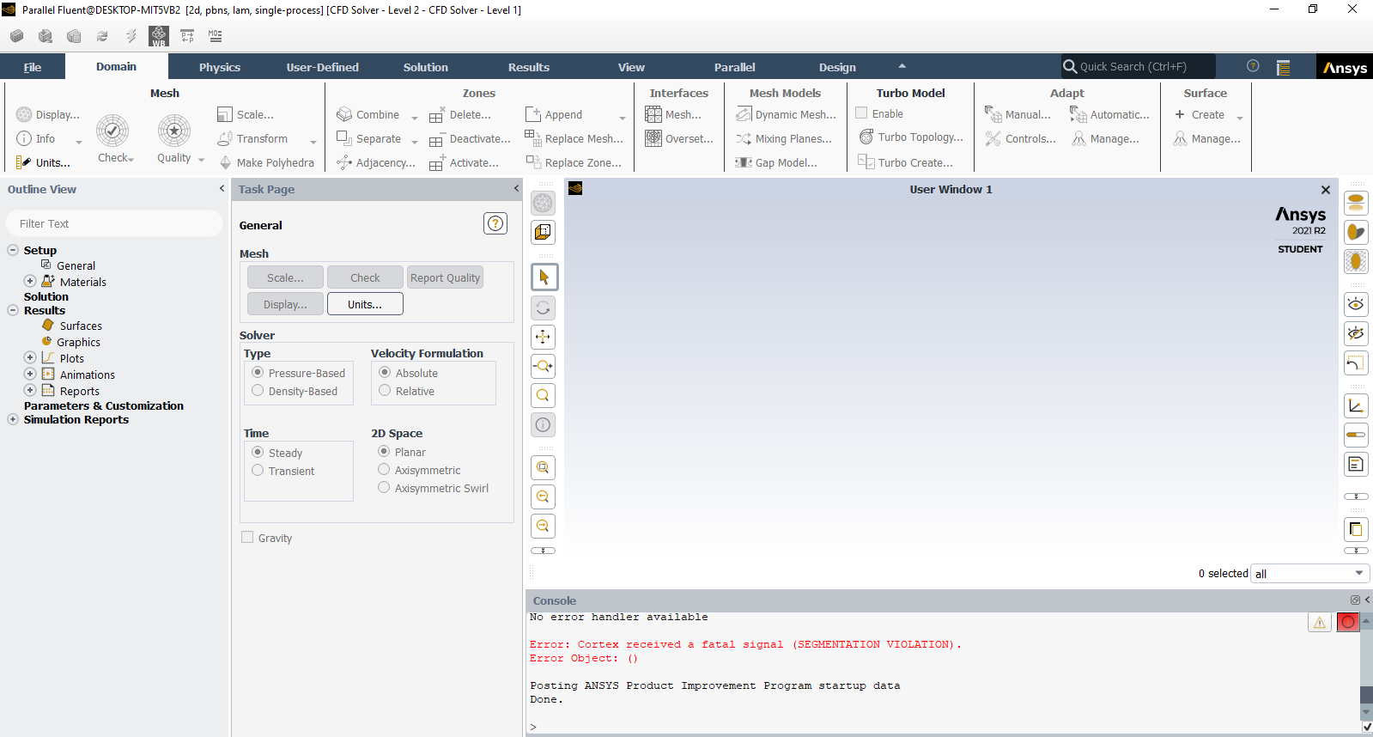Image resolution: width=1373 pixels, height=737 pixels.
Task: Click the zoom-to-area magnifier tool
Action: coord(544,395)
